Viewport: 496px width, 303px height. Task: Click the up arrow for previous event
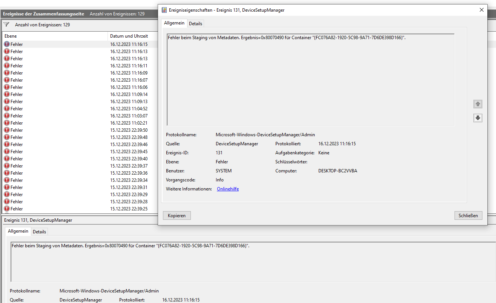[x=478, y=104]
